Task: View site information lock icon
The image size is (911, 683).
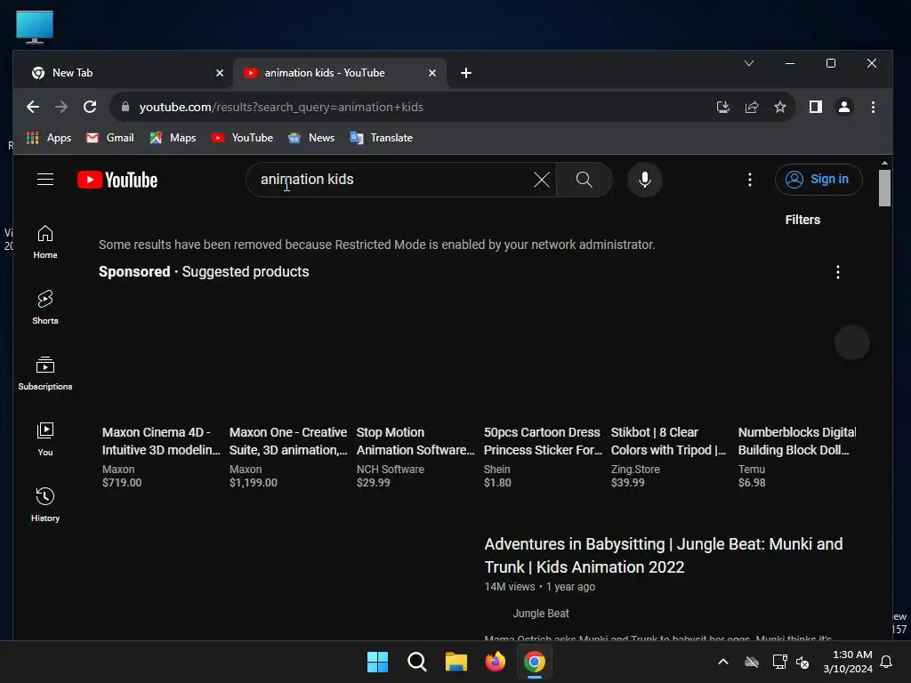Action: (x=125, y=107)
